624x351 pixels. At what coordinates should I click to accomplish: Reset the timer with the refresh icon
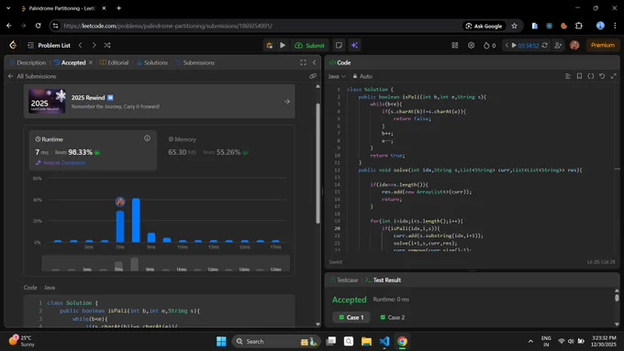point(544,45)
